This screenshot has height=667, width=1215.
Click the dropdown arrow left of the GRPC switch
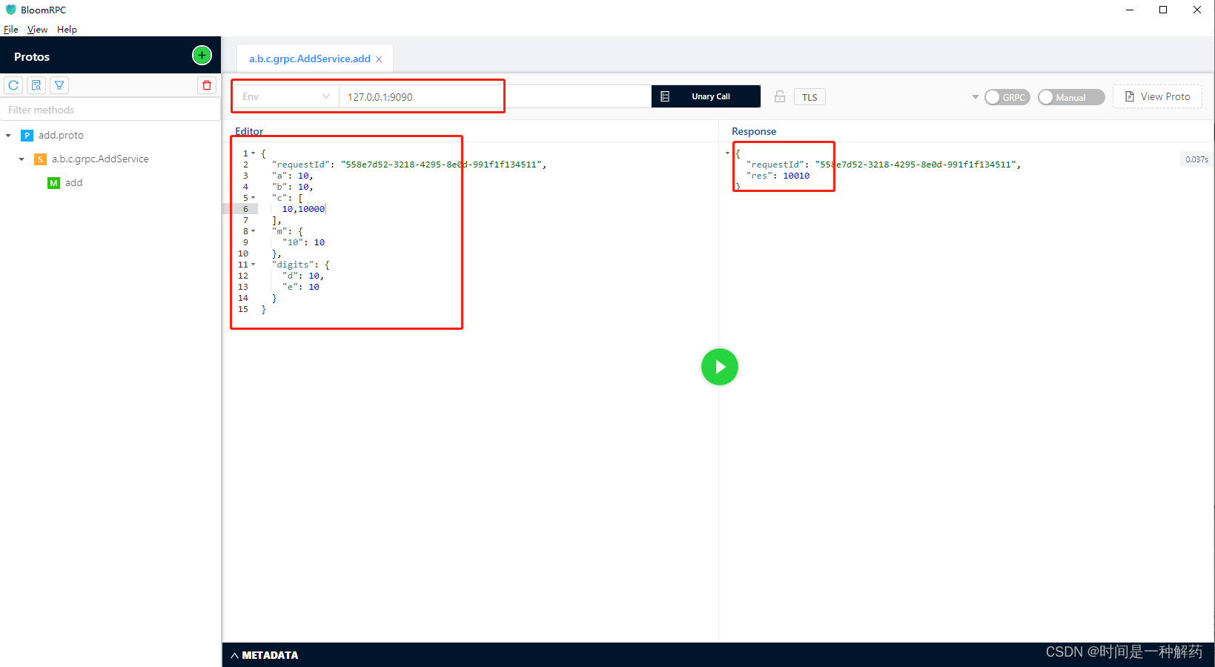coord(975,96)
